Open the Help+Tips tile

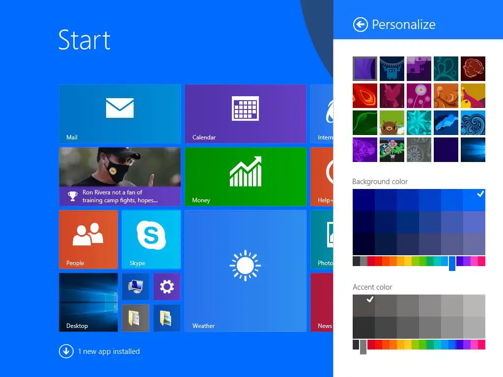pos(322,177)
